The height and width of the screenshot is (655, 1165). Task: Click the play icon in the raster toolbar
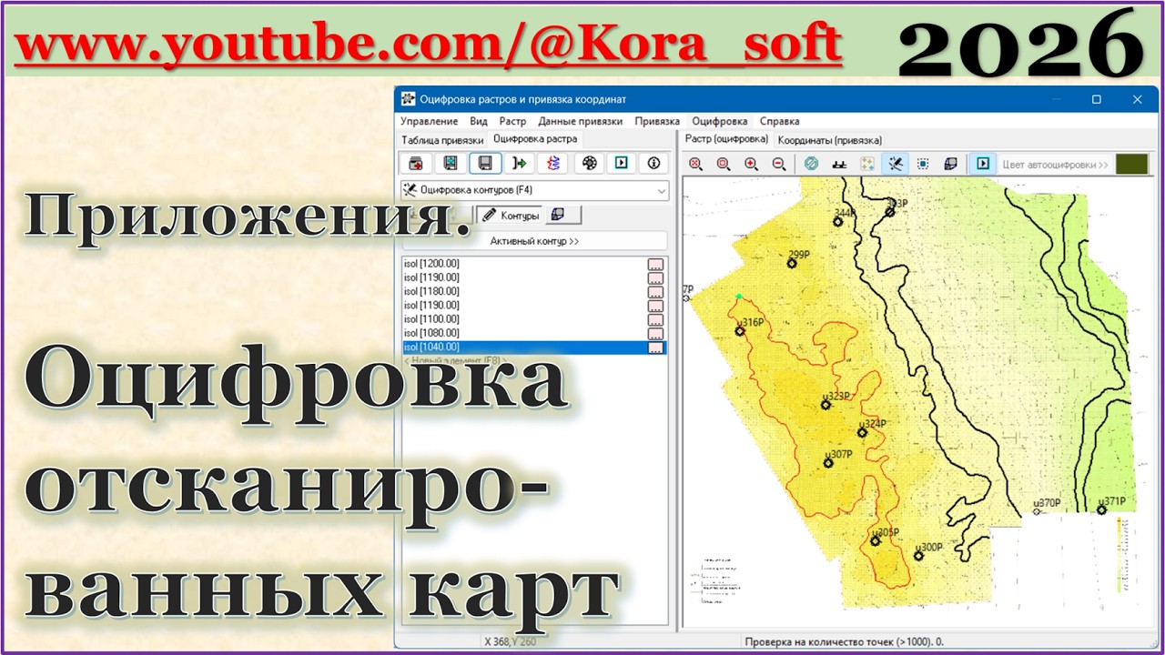pyautogui.click(x=983, y=164)
